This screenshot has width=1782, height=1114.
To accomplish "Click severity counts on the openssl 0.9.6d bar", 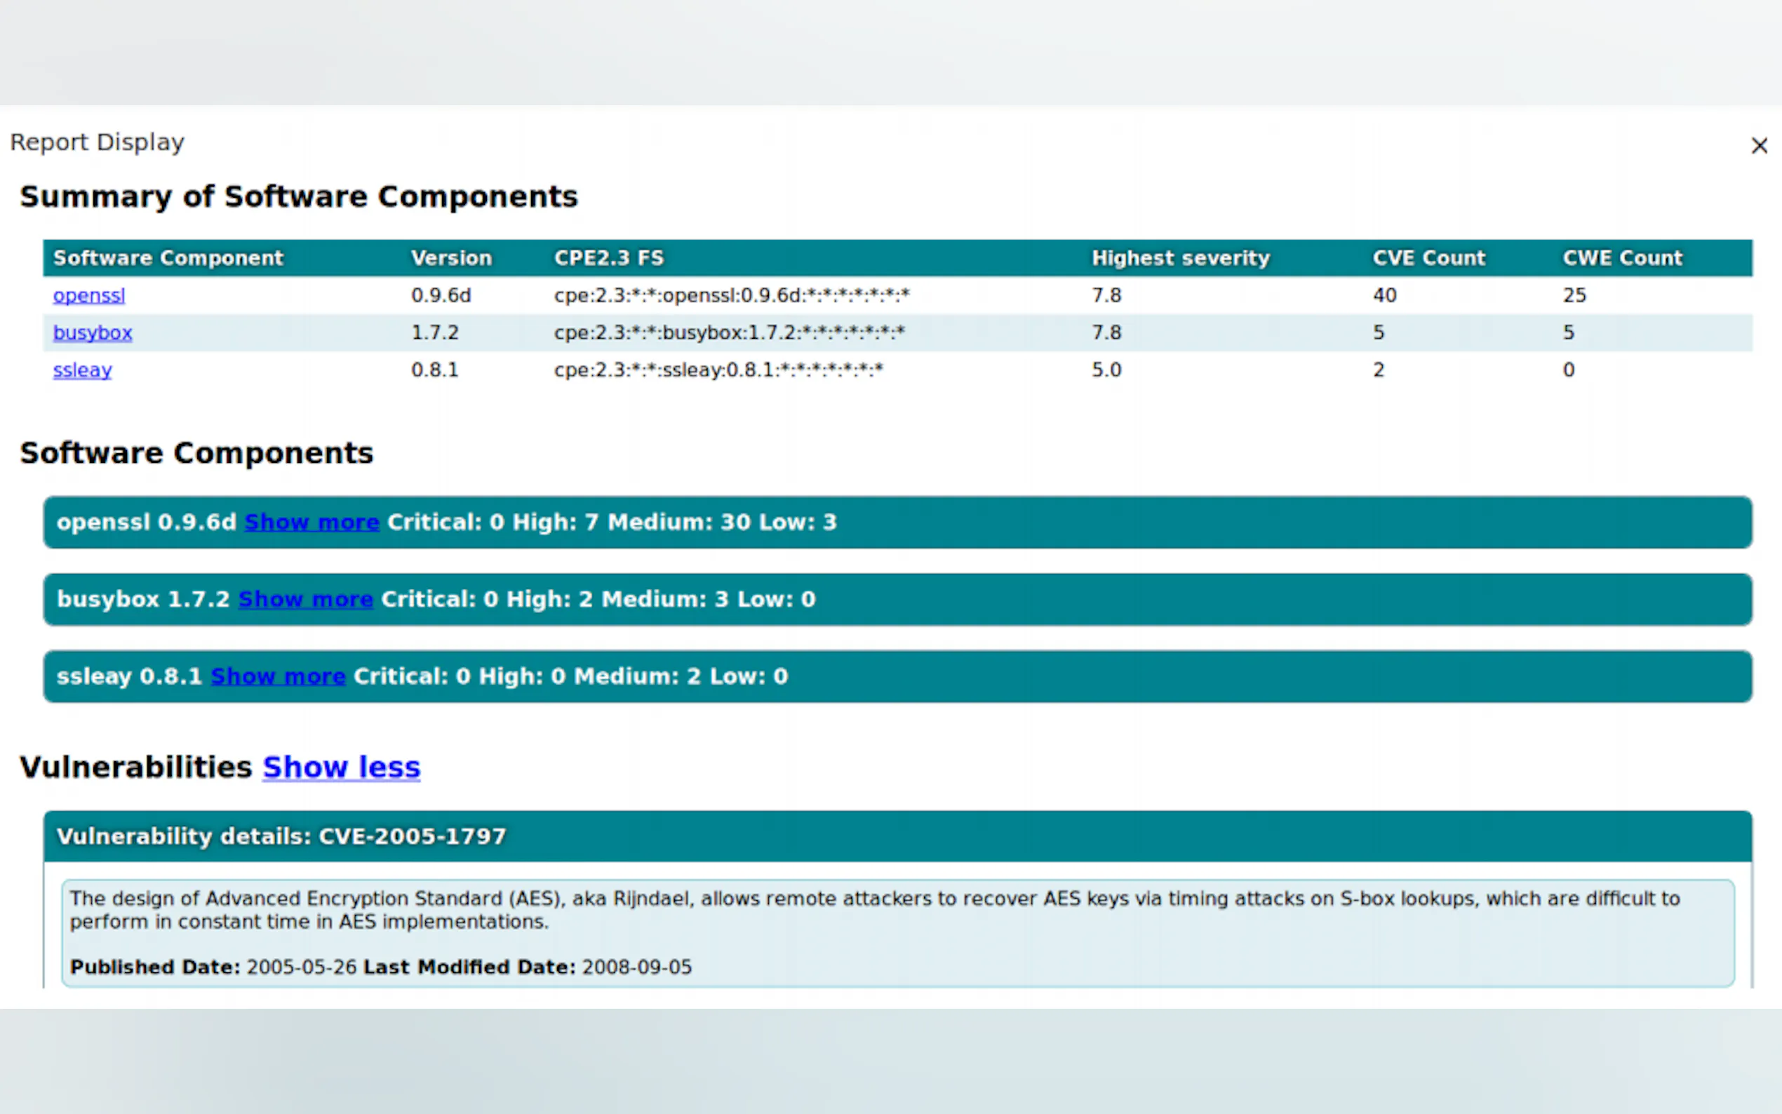I will pyautogui.click(x=612, y=523).
